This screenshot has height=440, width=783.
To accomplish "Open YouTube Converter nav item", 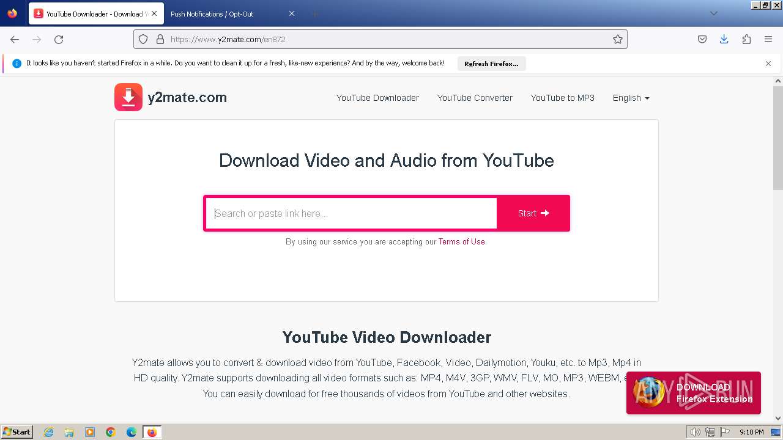I will coord(475,98).
